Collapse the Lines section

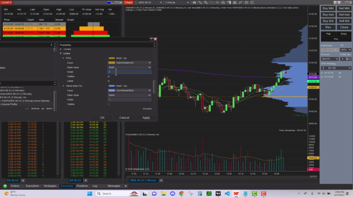click(x=61, y=53)
